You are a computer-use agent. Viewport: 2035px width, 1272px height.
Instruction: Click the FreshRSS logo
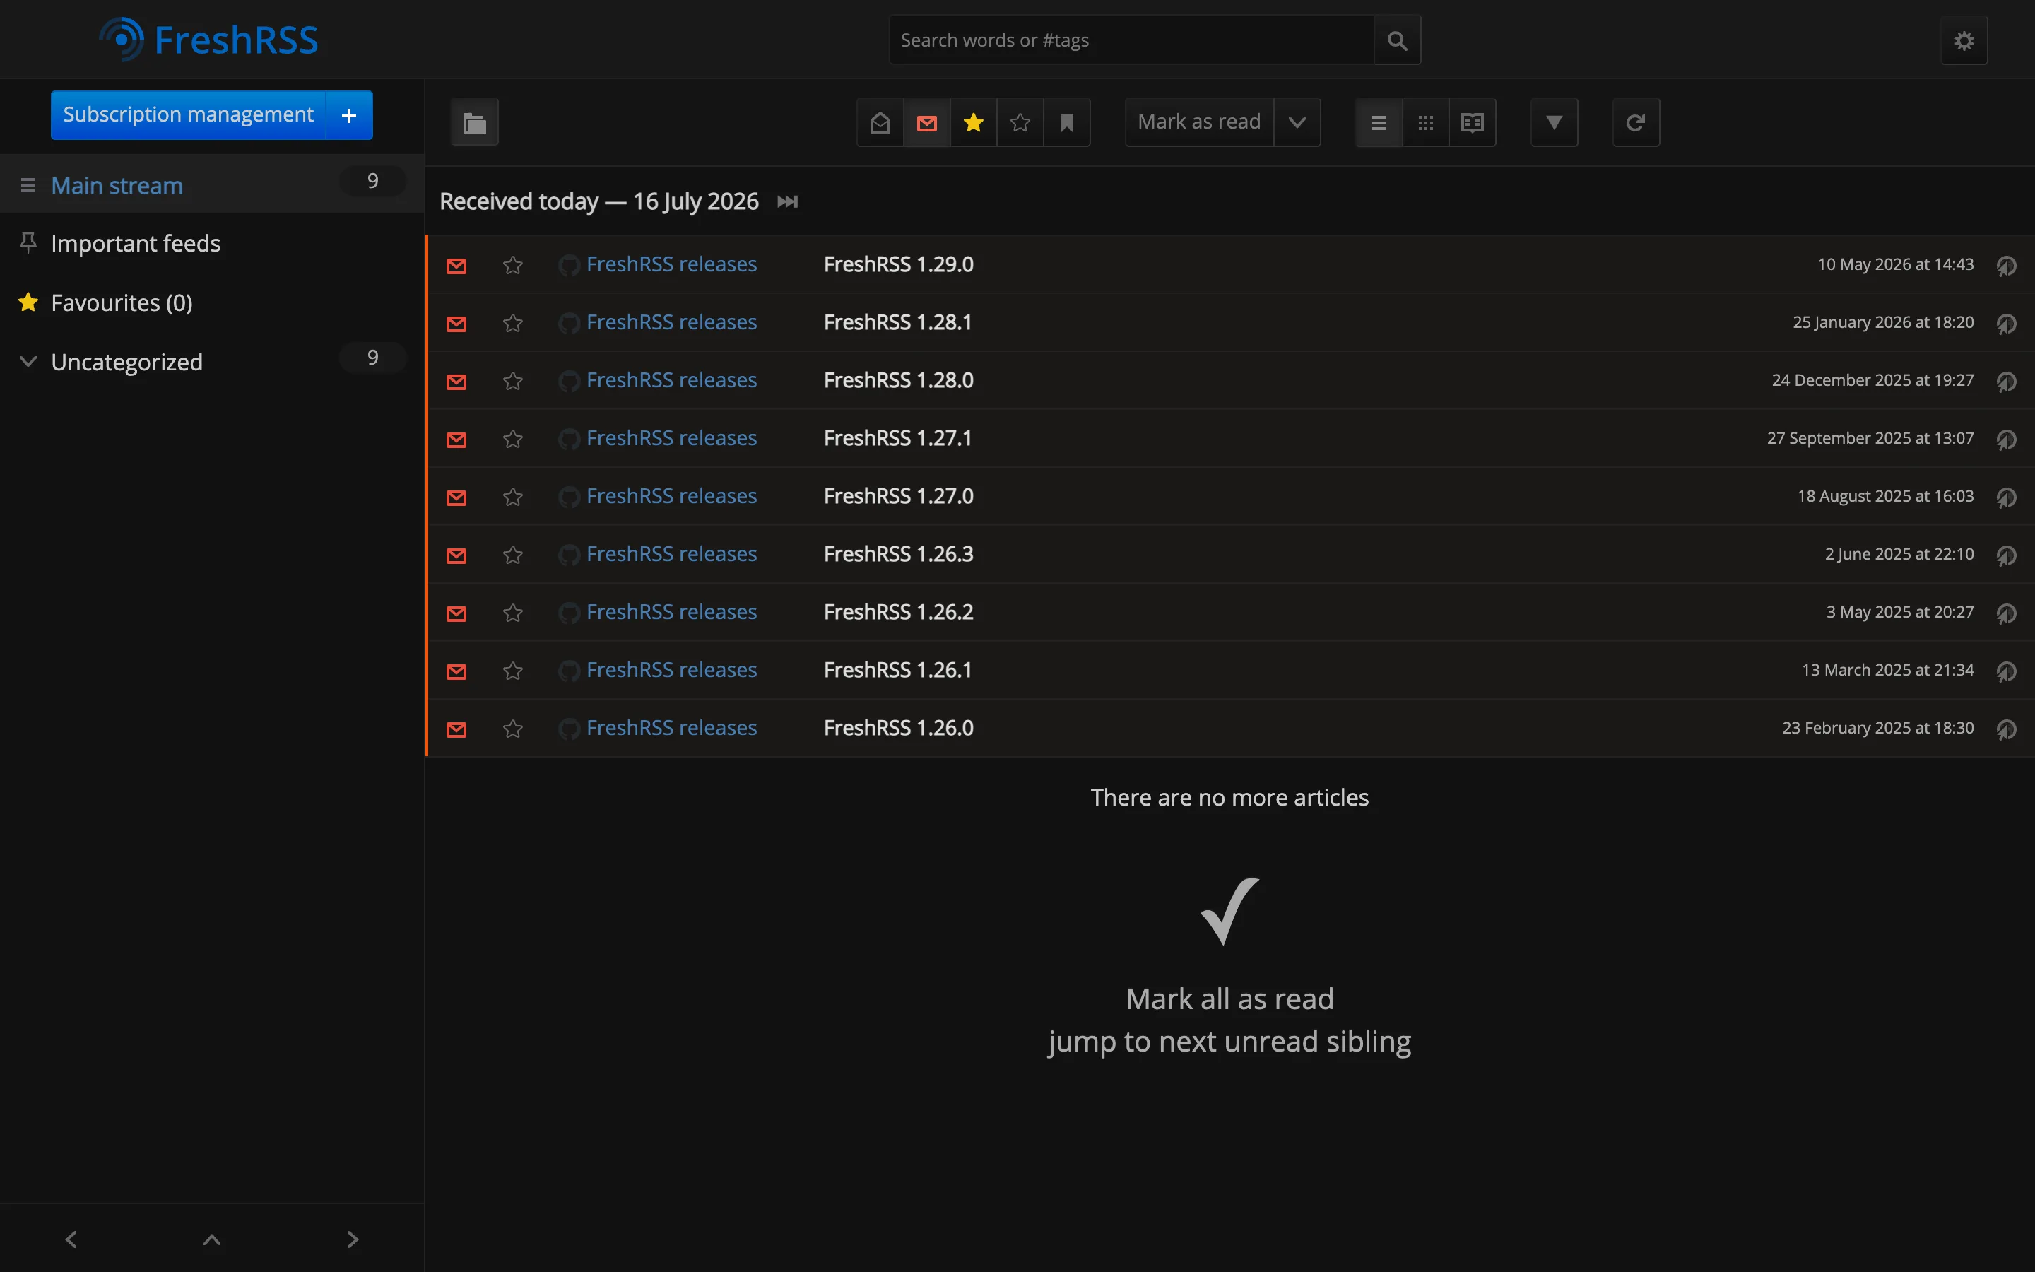[208, 40]
